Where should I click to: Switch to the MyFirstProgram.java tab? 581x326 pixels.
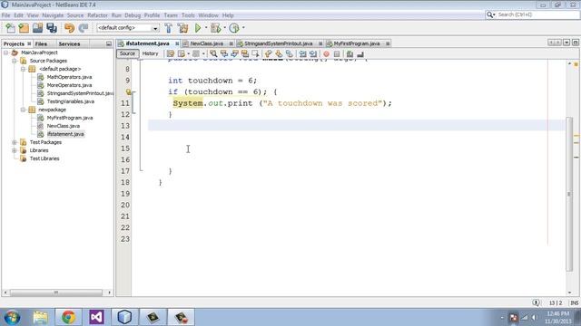tap(357, 43)
